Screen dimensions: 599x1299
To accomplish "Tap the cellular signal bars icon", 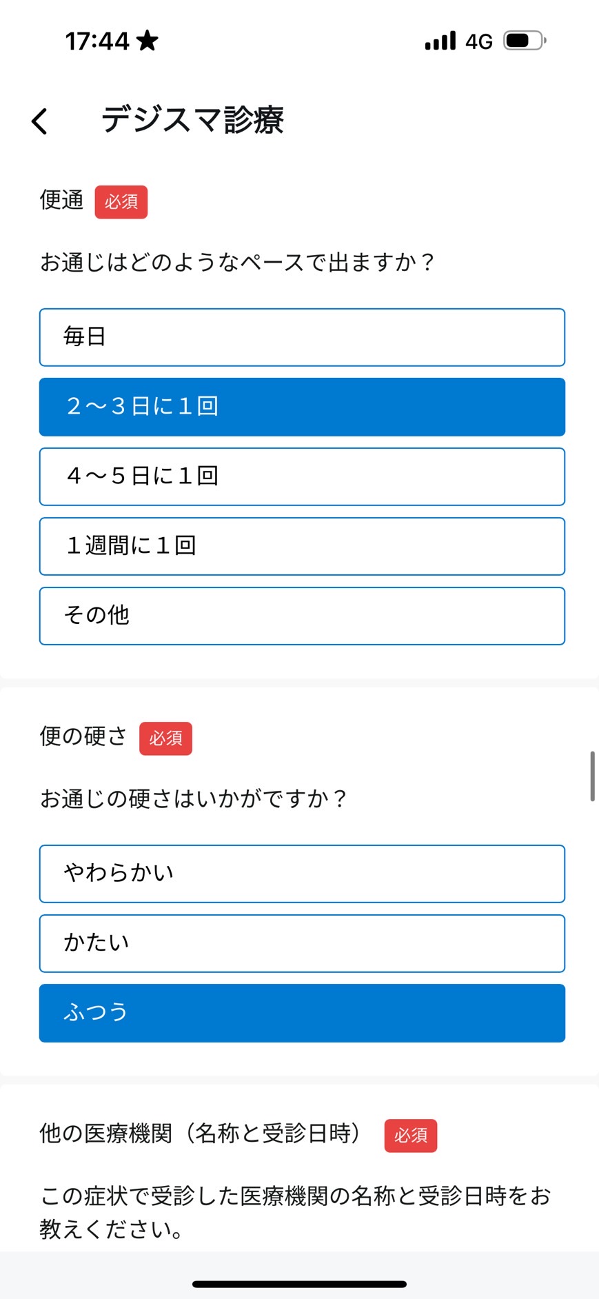I will [x=440, y=41].
